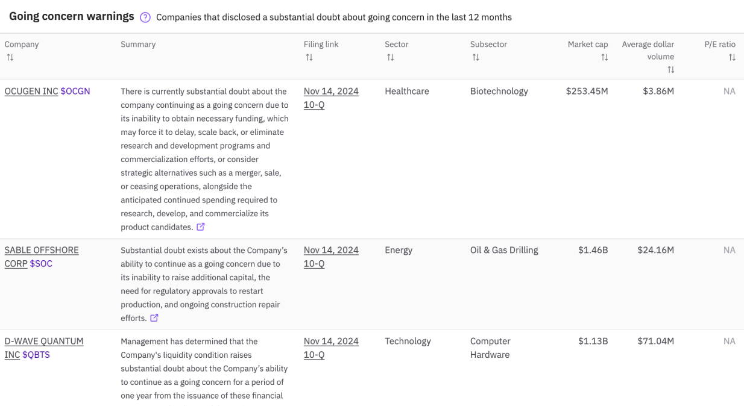Image resolution: width=744 pixels, height=406 pixels.
Task: Open Ocugen Nov 14, 2024 10-Q filing
Action: pos(331,98)
